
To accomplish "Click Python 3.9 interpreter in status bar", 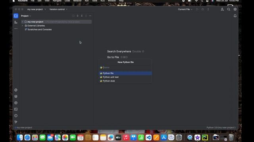I will [x=221, y=127].
